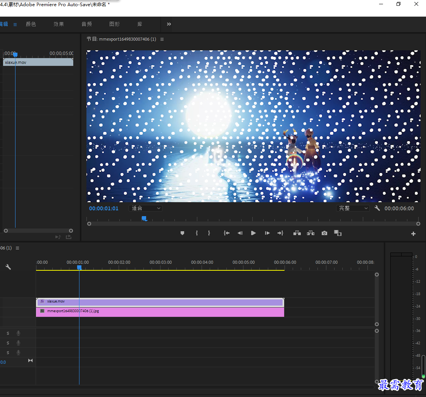426x397 pixels.
Task: Click the Mark Out bracket icon
Action: click(x=209, y=233)
